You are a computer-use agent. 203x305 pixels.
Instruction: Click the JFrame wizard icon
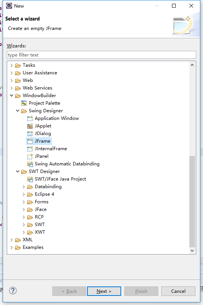(30, 141)
